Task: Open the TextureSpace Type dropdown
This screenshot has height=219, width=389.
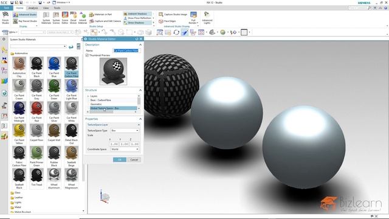Action: click(x=125, y=131)
